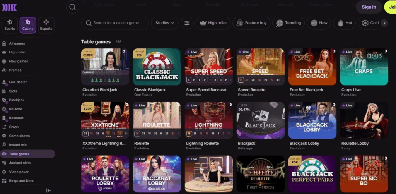This screenshot has width=396, height=194.
Task: Open the Lightning Roulette thumbnail
Action: pyautogui.click(x=208, y=120)
